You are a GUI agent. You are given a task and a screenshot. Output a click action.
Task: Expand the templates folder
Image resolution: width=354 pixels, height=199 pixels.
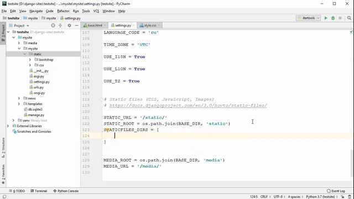(19, 104)
